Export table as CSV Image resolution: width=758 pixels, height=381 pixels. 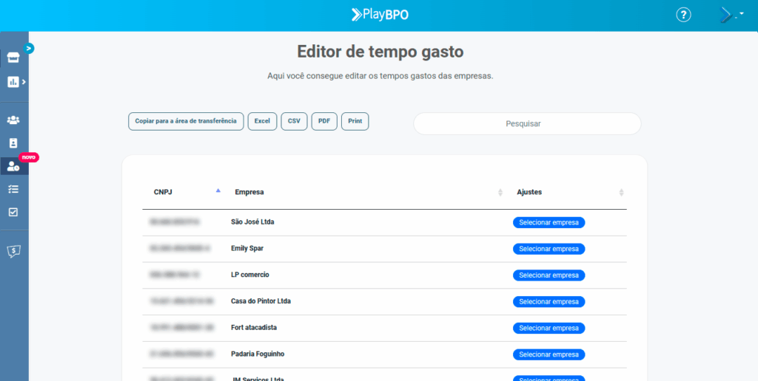294,121
